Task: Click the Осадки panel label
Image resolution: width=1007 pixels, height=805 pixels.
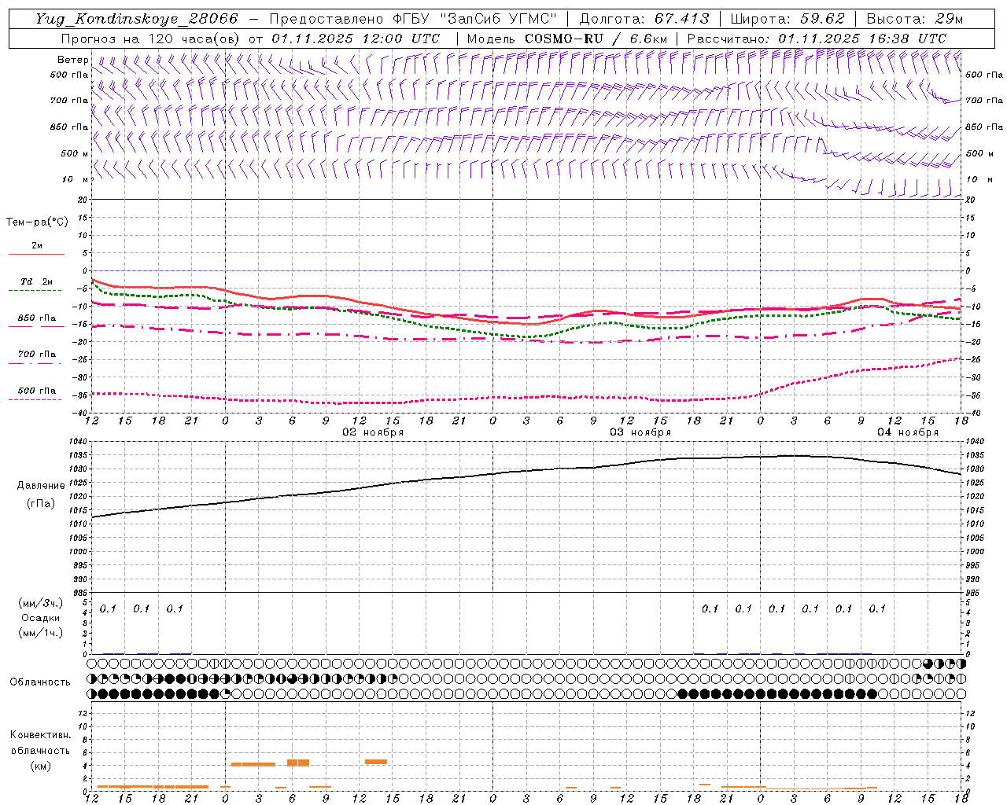Action: pos(41,618)
